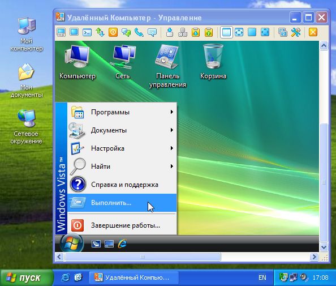Click Завершение работы... in Start menu
This screenshot has width=336, height=286.
tap(122, 225)
